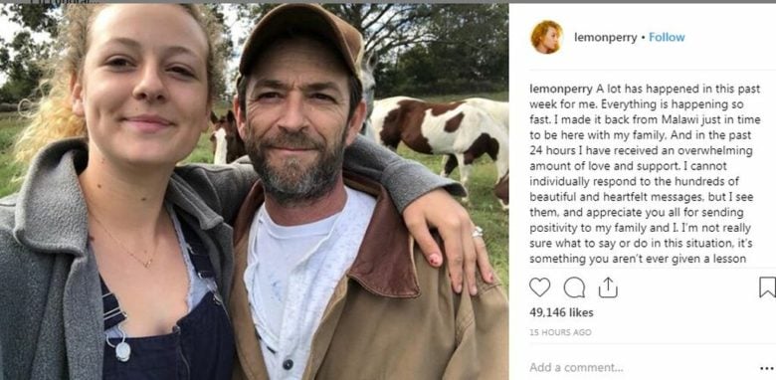Open the lemonperry profile avatar
Screen dimensions: 776x380
546,37
